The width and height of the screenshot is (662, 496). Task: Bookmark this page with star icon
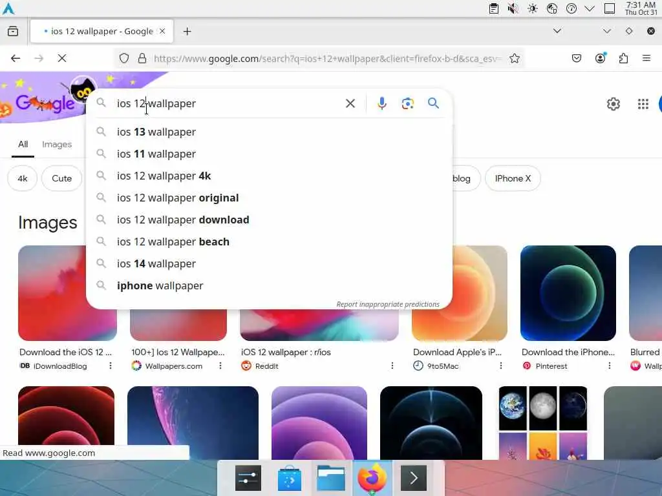514,58
